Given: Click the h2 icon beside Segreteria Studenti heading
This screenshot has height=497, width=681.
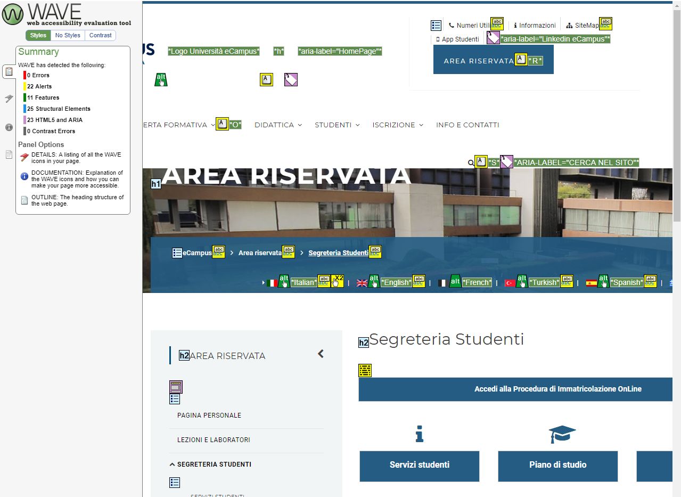Looking at the screenshot, I should [364, 343].
